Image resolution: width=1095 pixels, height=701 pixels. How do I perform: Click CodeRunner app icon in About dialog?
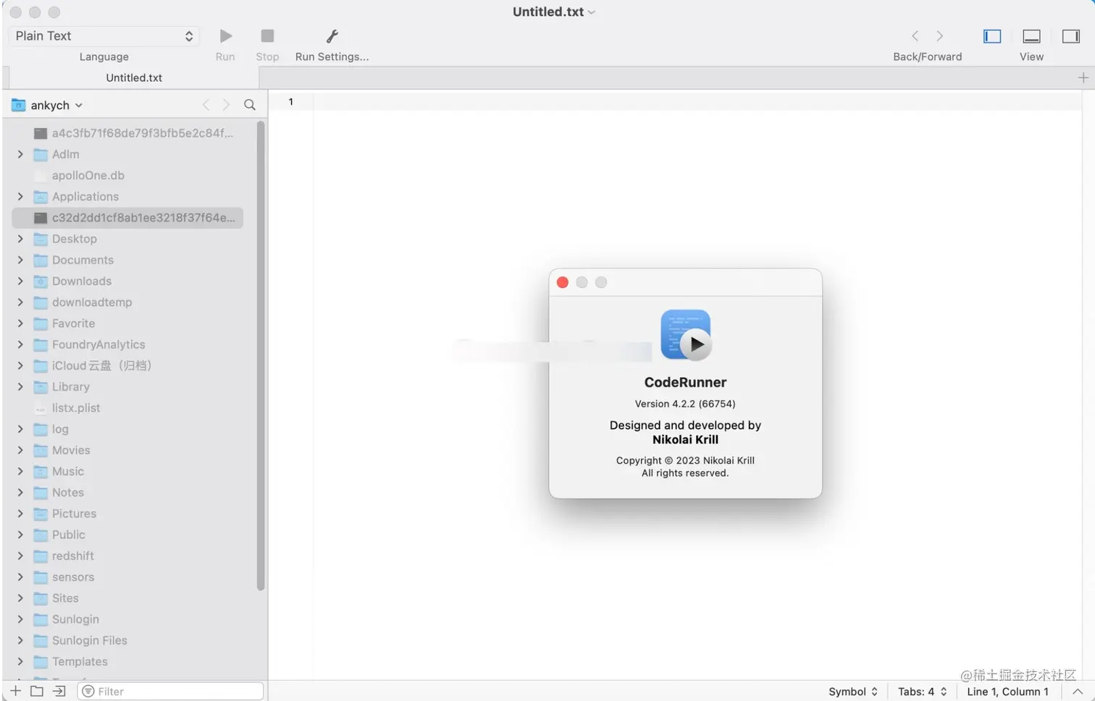point(686,334)
